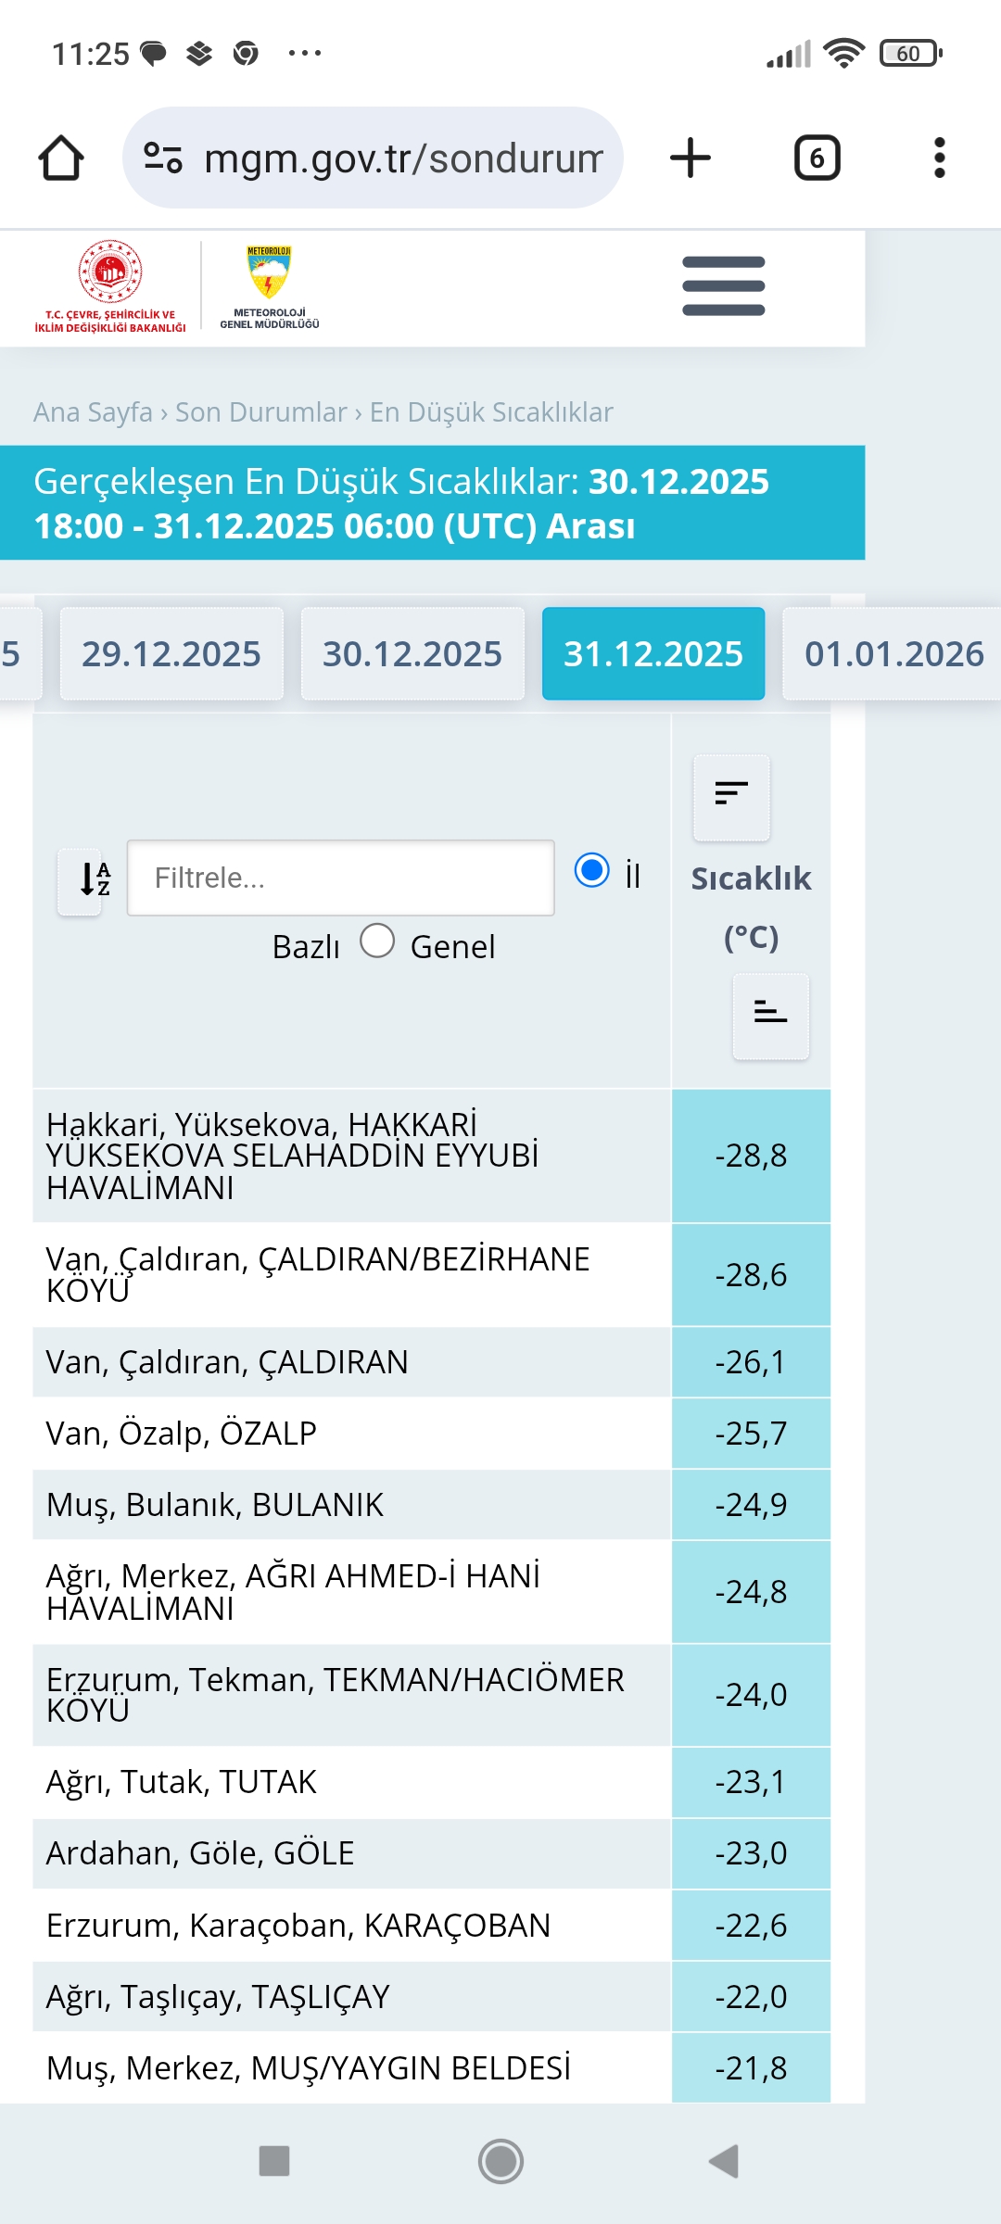1001x2224 pixels.
Task: Tap the site info icon in address bar
Action: tap(163, 158)
